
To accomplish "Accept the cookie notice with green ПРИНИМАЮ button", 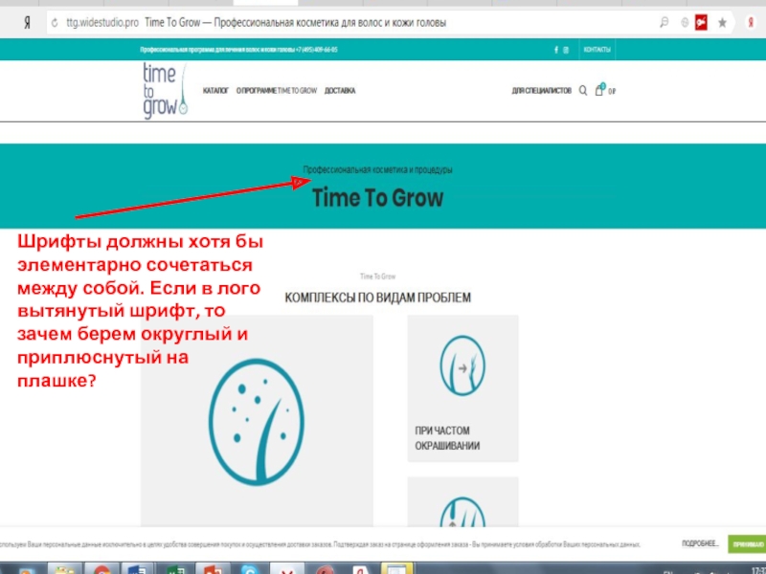I will pos(747,544).
